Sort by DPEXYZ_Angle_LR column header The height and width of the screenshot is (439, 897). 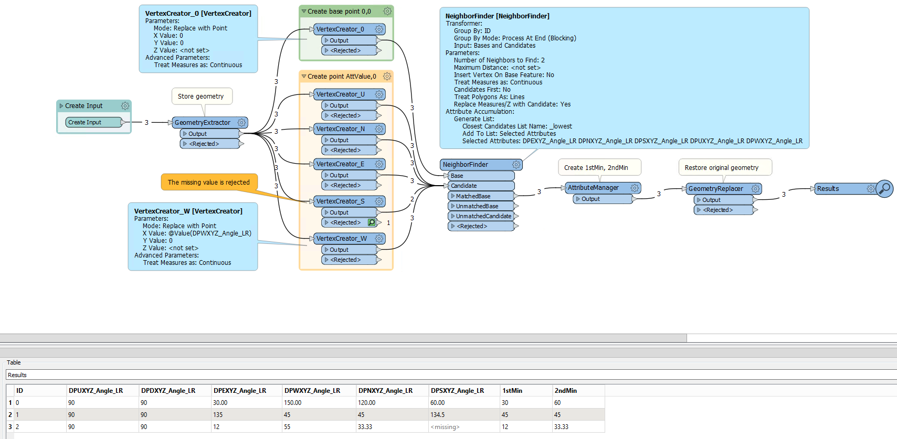247,391
